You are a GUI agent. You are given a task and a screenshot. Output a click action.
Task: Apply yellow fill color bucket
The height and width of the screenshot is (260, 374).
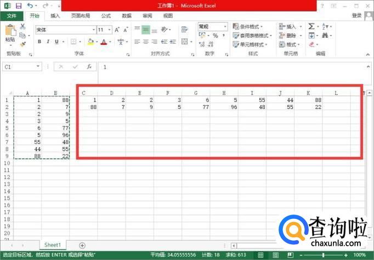tap(90, 42)
